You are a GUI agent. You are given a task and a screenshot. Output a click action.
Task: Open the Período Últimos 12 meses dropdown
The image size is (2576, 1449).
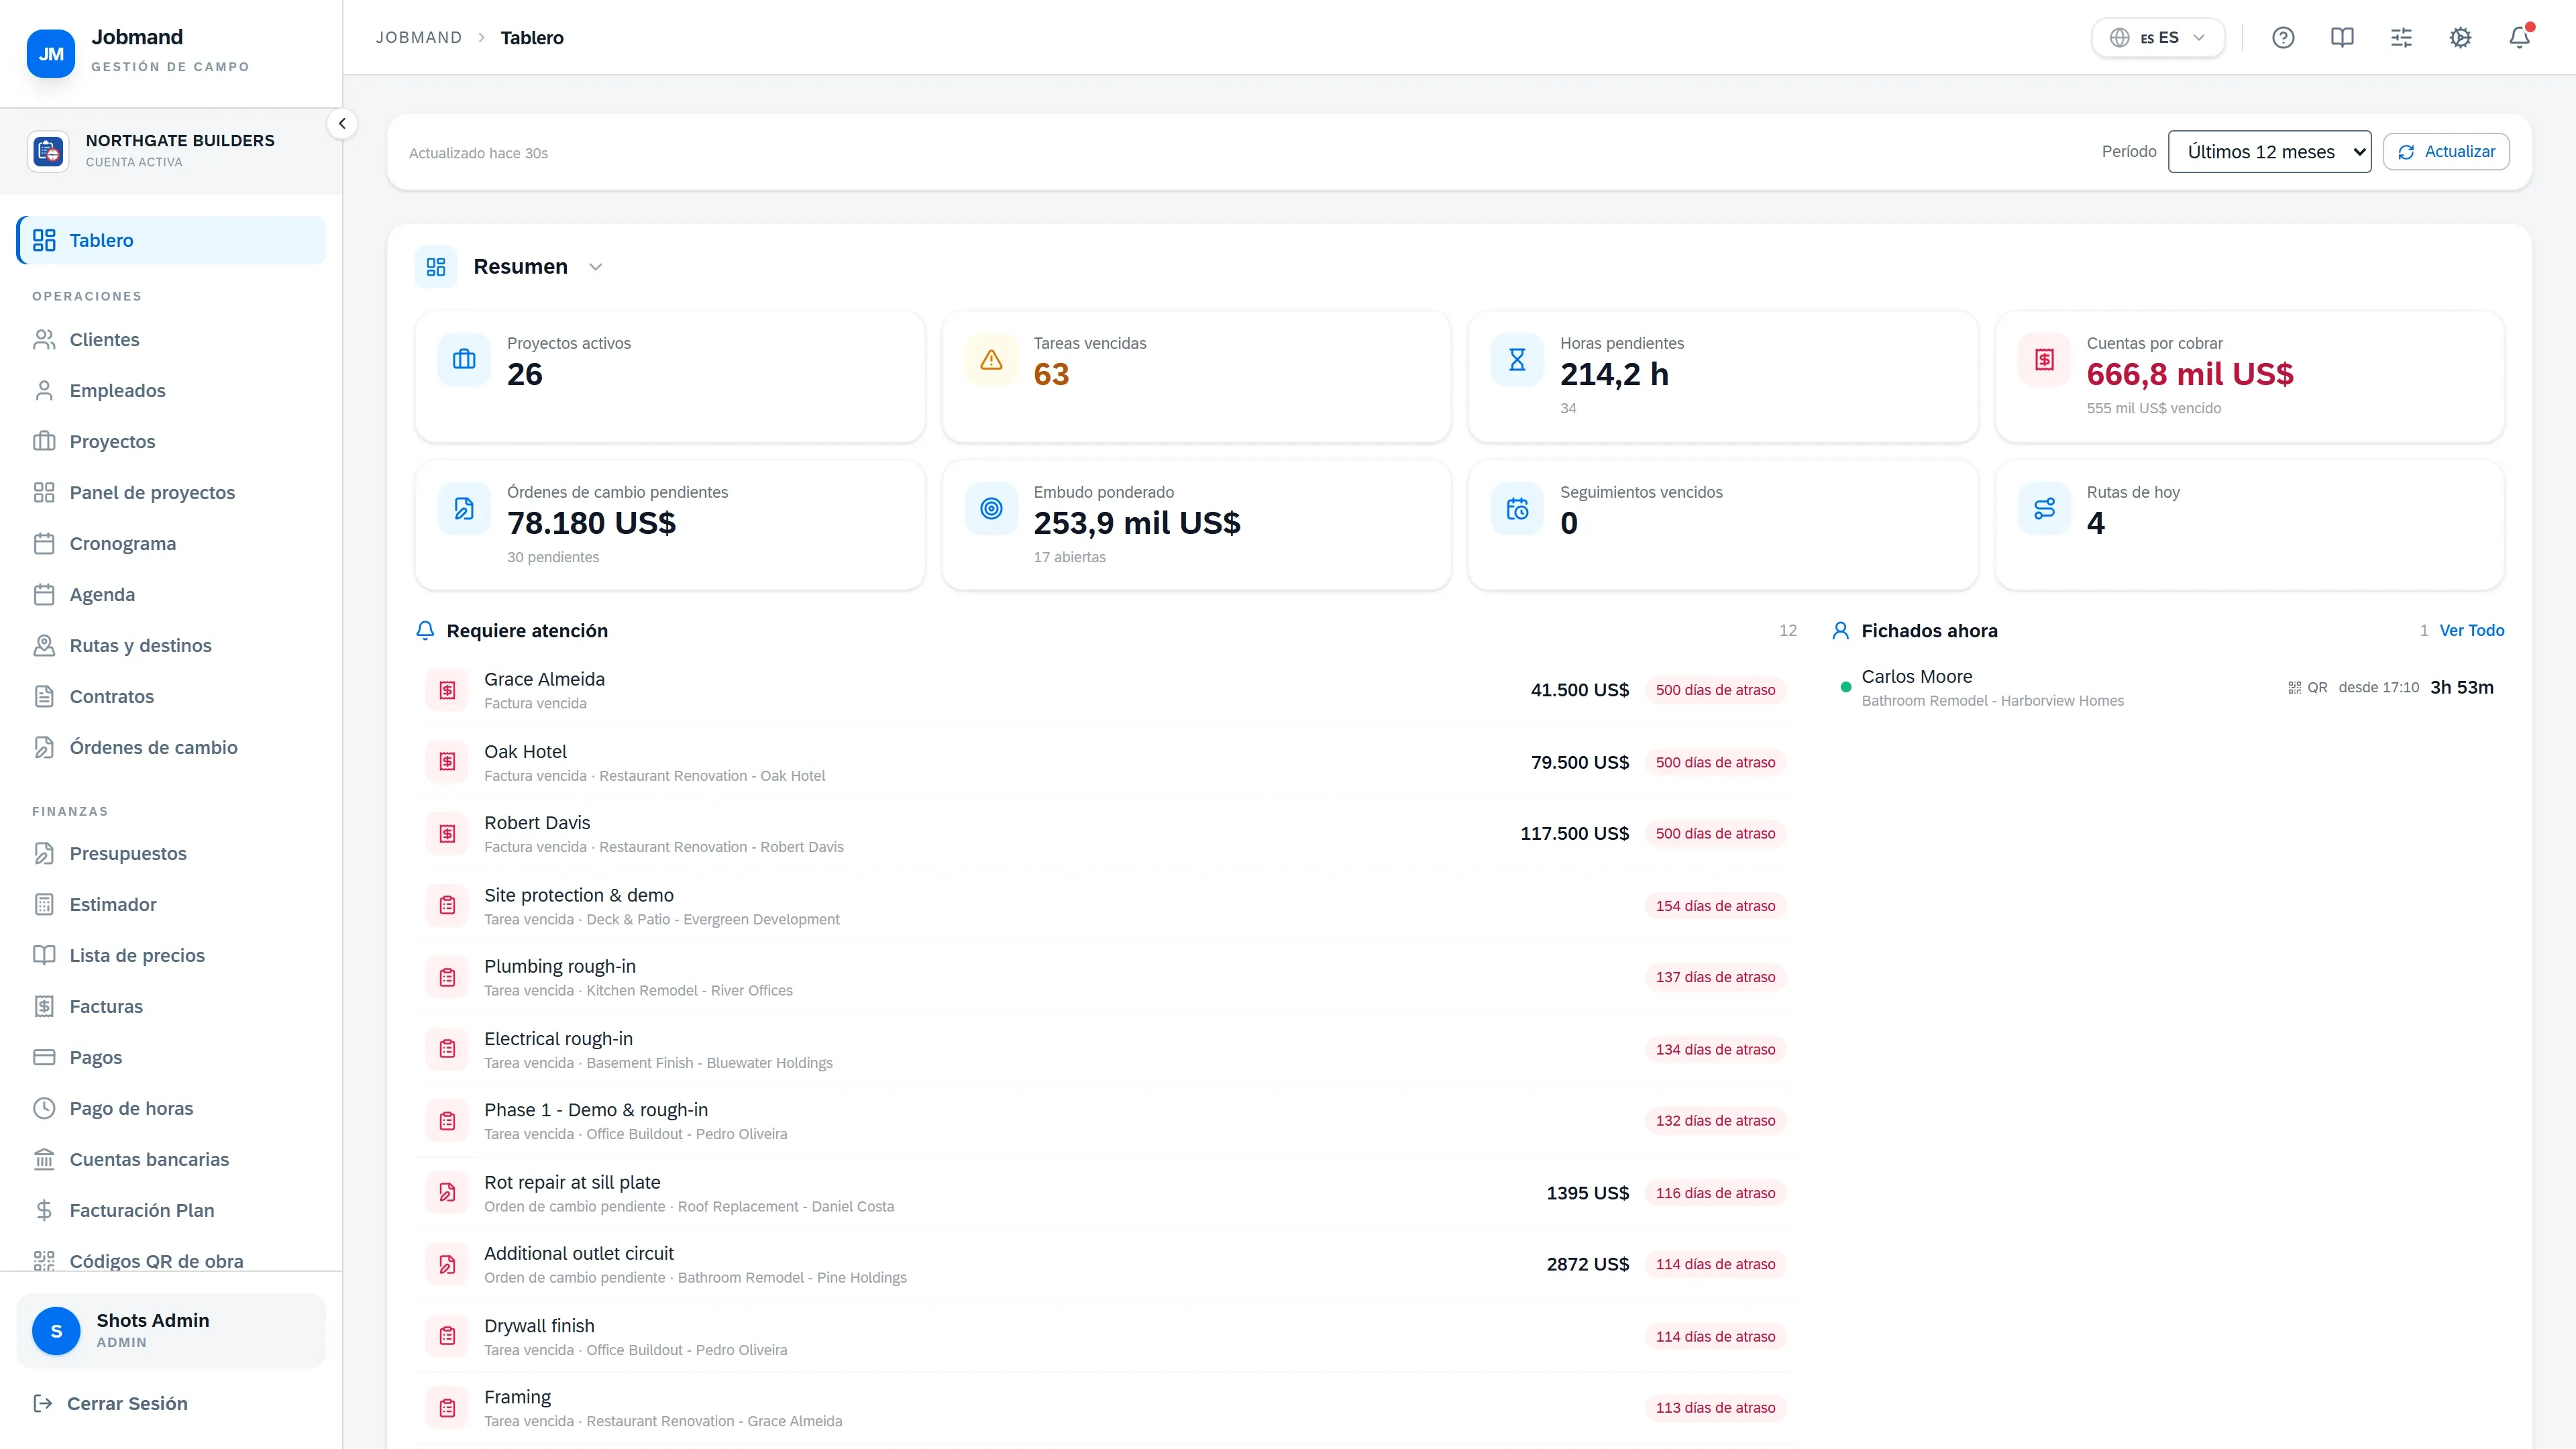2269,152
